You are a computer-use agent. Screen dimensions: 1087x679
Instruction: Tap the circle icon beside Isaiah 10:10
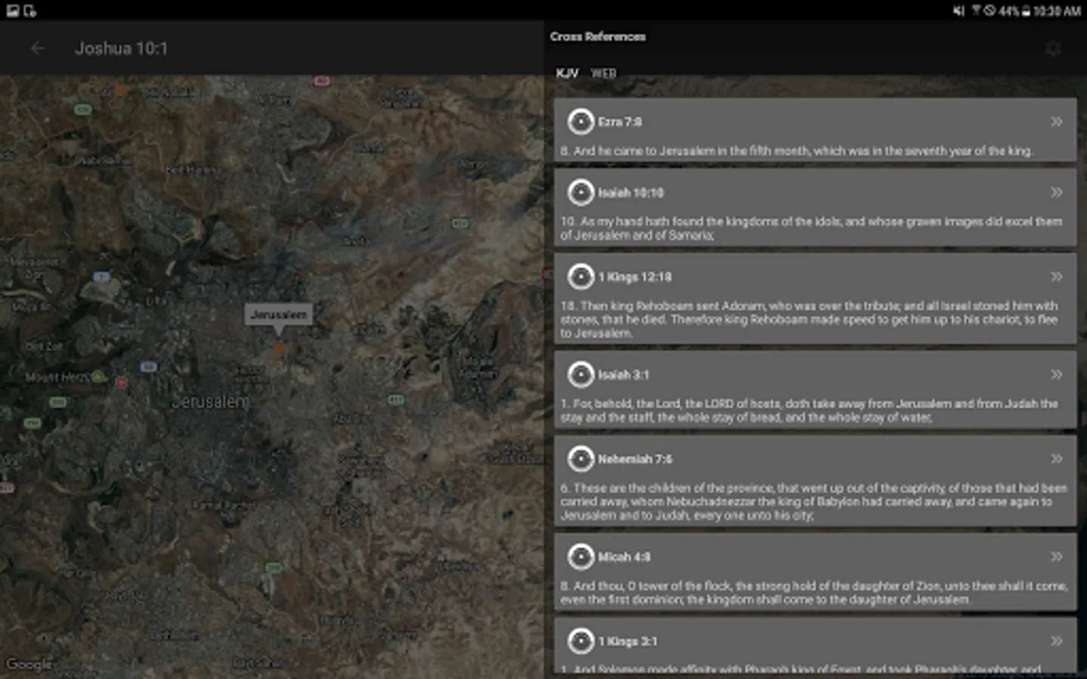pos(580,192)
